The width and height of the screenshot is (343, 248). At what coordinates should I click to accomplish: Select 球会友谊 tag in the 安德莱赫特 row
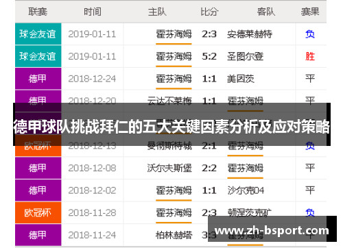38,34
